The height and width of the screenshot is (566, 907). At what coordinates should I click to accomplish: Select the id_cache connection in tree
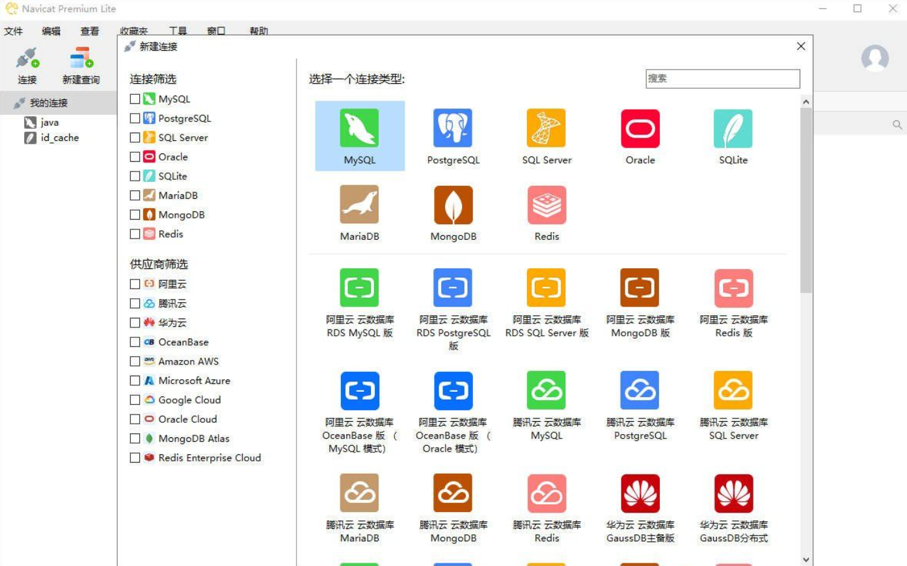pos(59,138)
